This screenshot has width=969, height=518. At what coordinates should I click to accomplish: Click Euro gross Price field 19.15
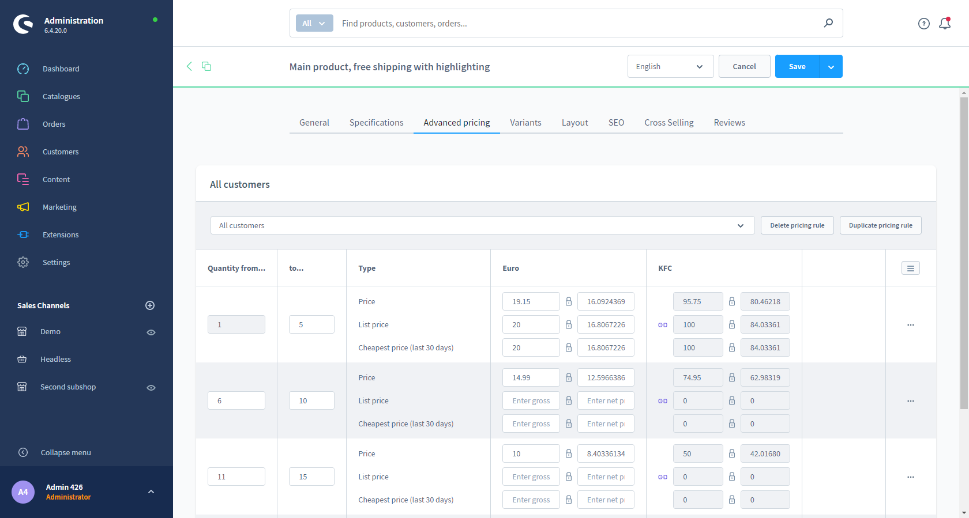click(531, 301)
